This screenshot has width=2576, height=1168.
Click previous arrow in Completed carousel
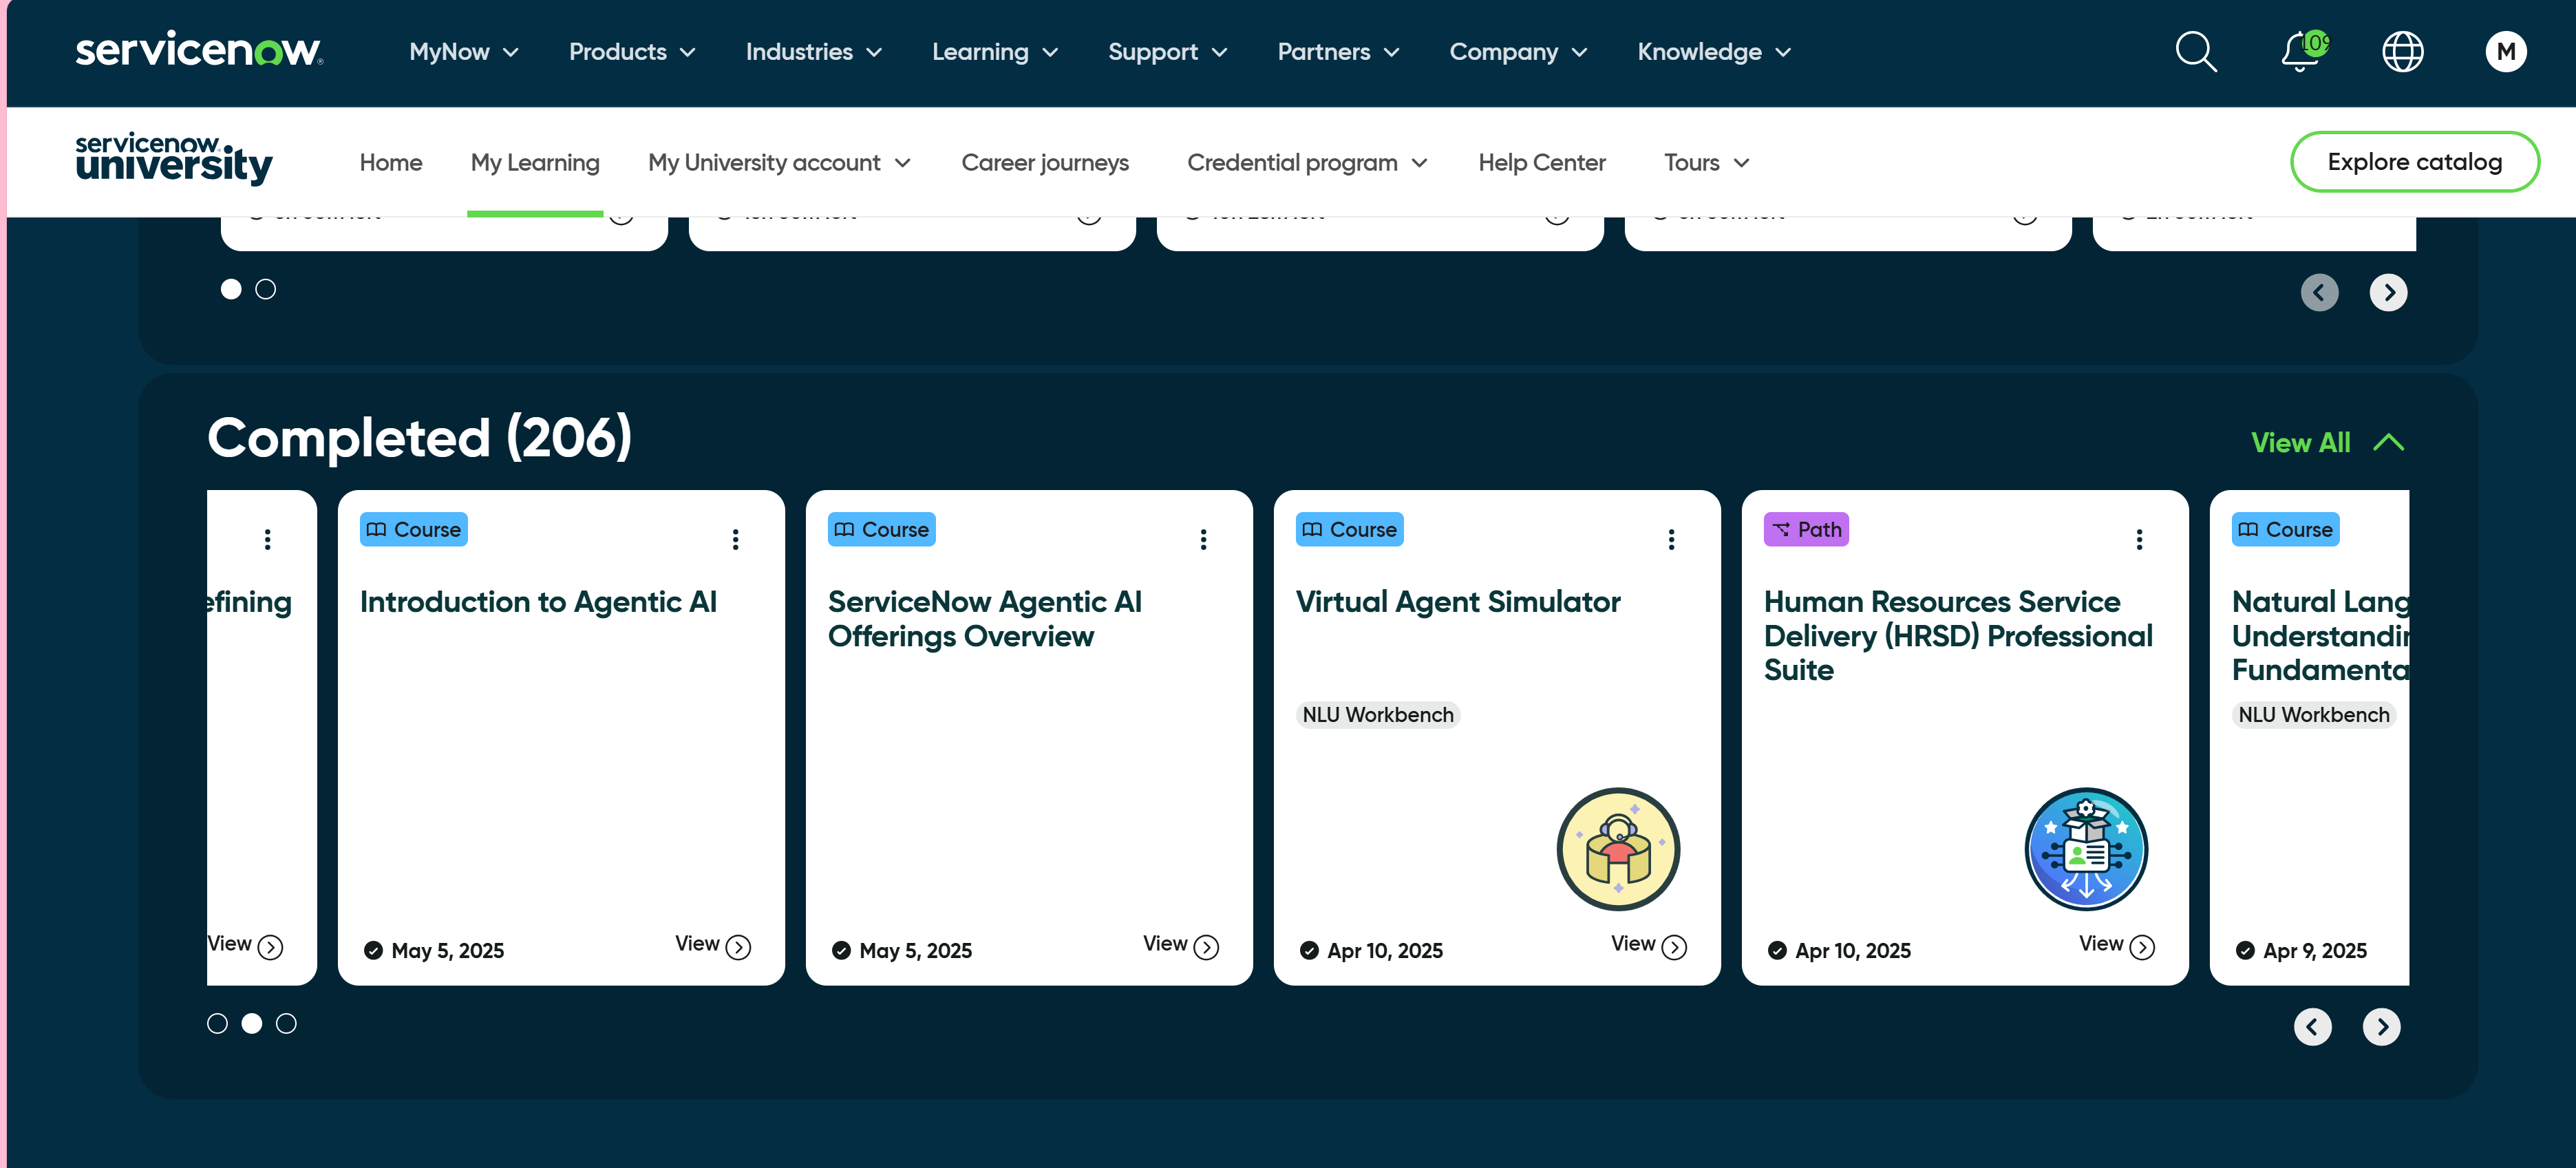(x=2312, y=1026)
